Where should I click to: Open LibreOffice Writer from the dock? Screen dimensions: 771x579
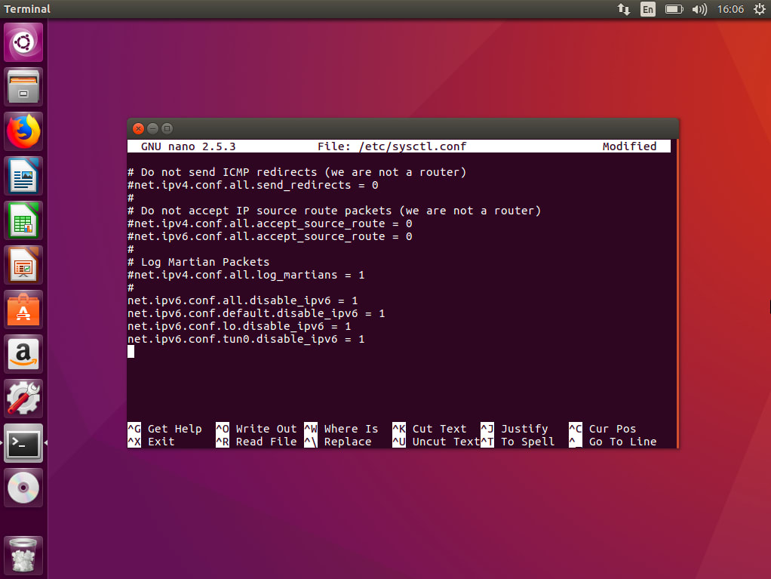23,176
